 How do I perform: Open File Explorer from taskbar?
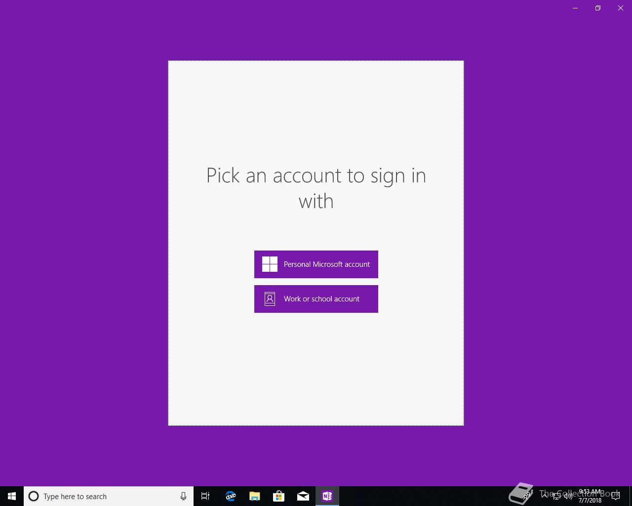[x=254, y=496]
